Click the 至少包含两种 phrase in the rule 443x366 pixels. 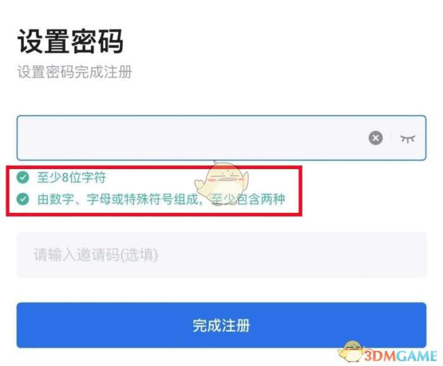(248, 199)
